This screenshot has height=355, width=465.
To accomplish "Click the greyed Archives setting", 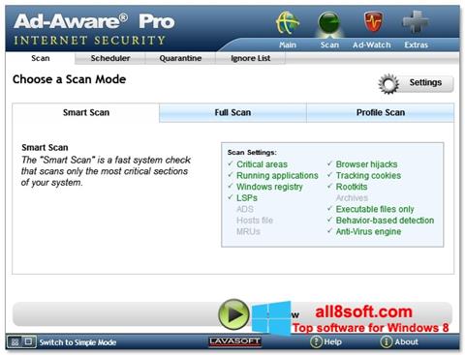I will tap(352, 198).
